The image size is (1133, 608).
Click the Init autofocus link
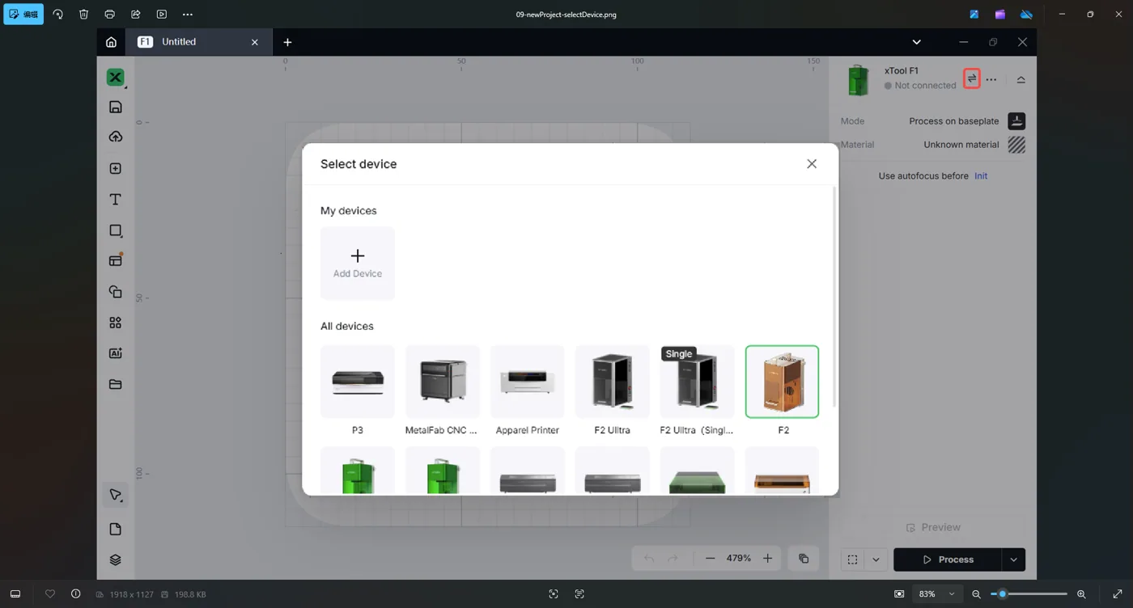(x=981, y=175)
